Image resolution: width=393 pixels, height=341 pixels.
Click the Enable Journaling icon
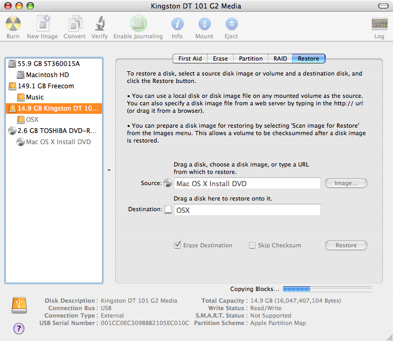click(139, 23)
